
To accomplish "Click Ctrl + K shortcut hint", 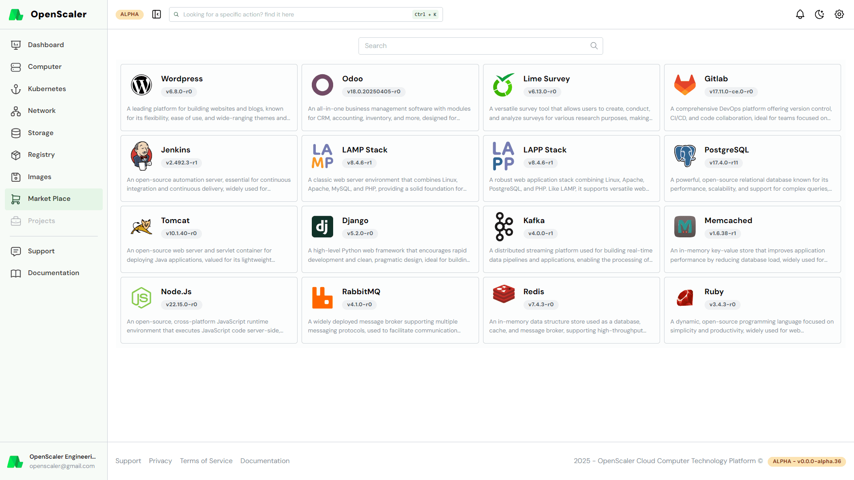I will point(425,14).
